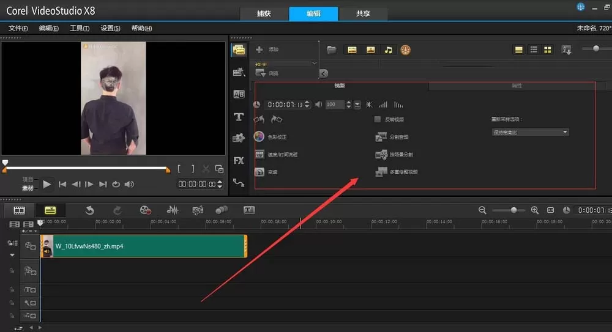Adjust the library thumbnail size slider
This screenshot has height=332, width=612.
596,48
